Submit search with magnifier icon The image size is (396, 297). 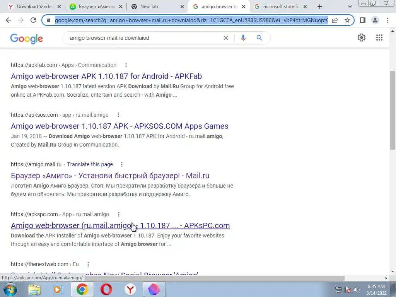[x=259, y=38]
